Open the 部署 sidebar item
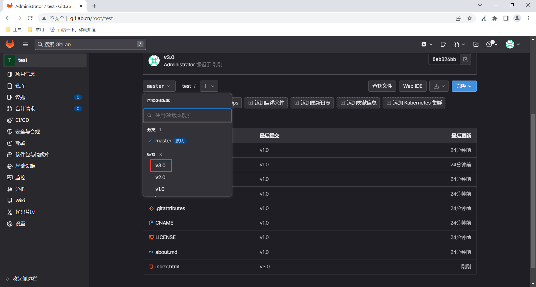This screenshot has height=287, width=536. [45, 143]
